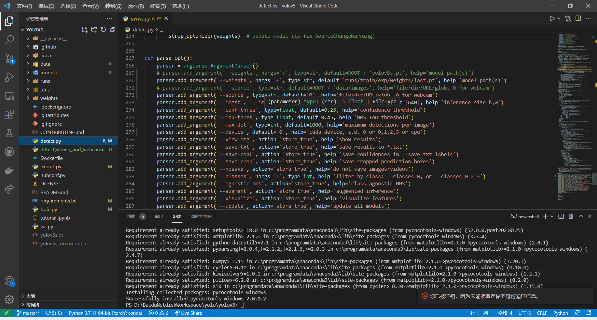Expand the __pycache__ folder
This screenshot has height=320, width=597.
(x=28, y=38)
